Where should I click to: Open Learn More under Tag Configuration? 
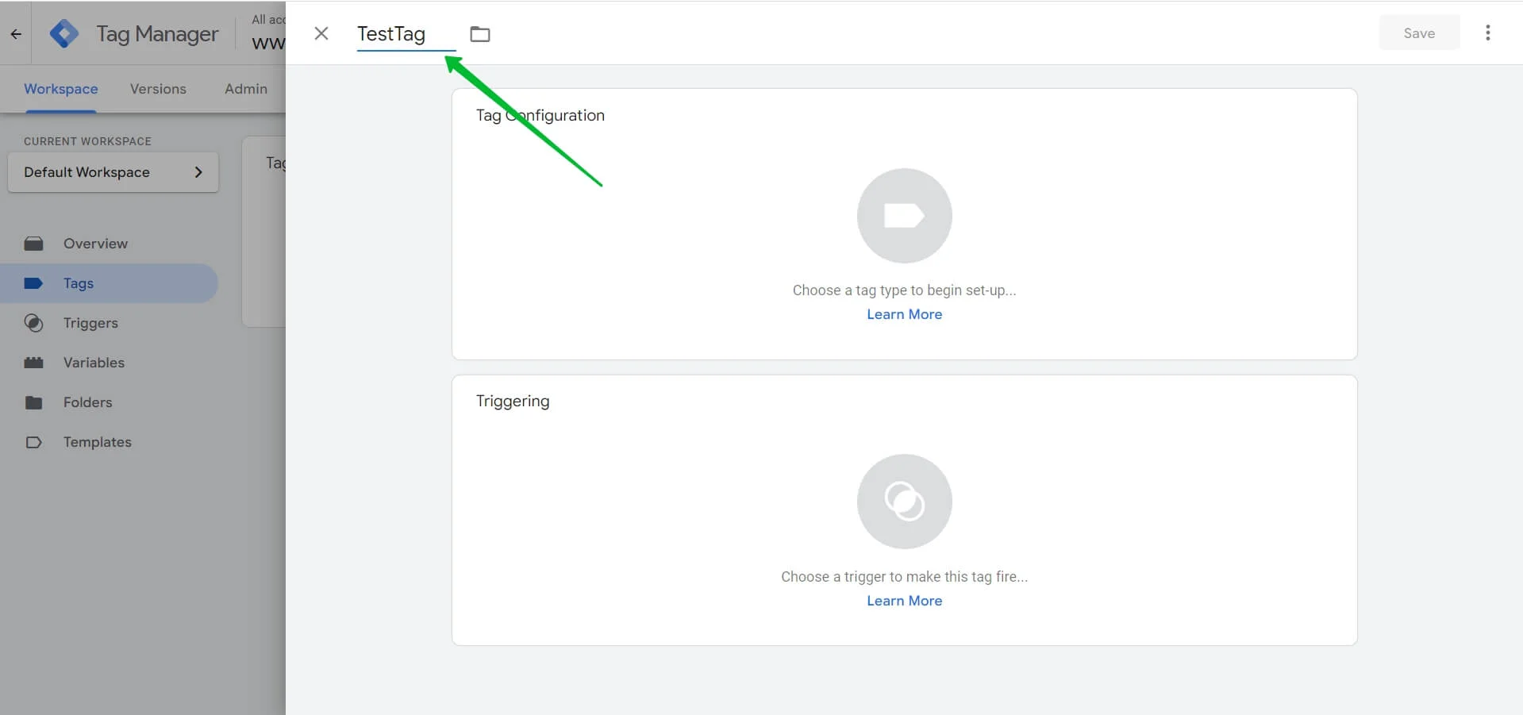click(x=905, y=314)
